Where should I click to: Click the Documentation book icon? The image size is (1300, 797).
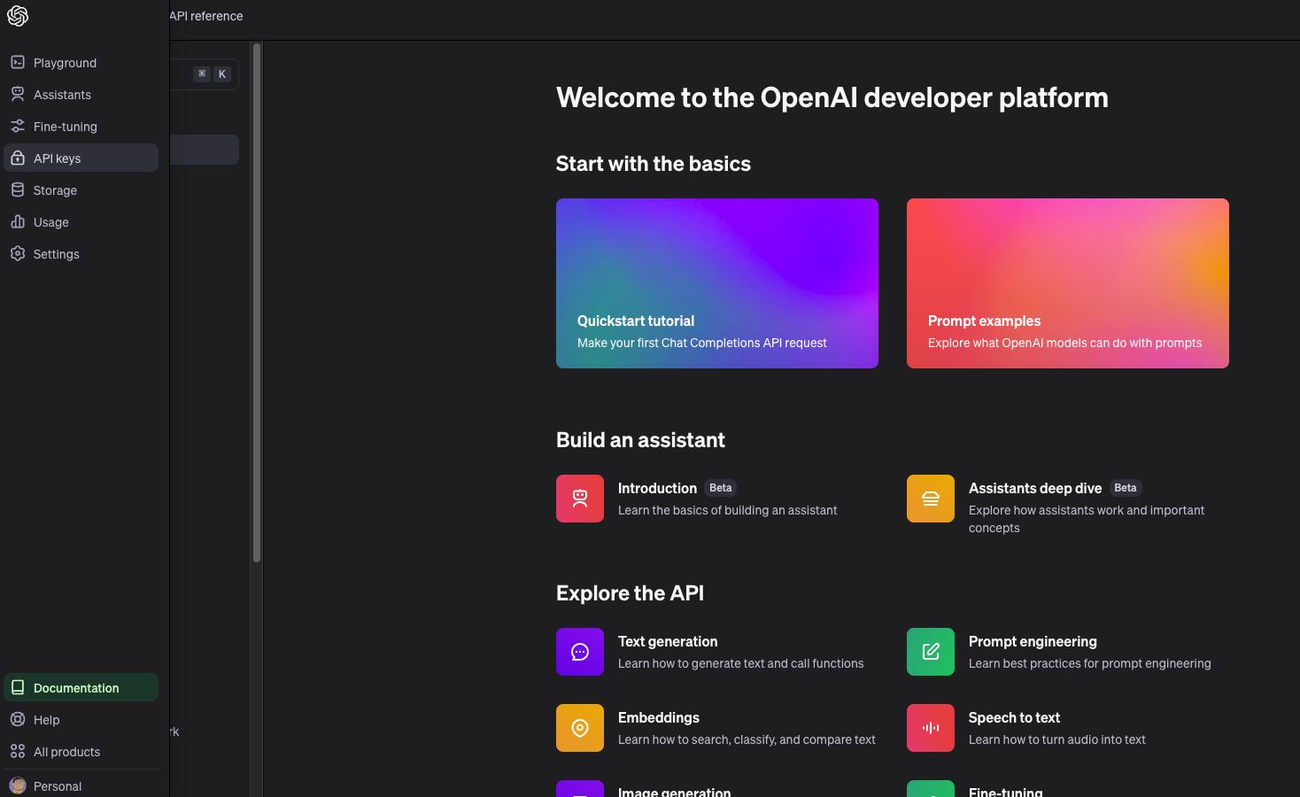click(x=18, y=687)
